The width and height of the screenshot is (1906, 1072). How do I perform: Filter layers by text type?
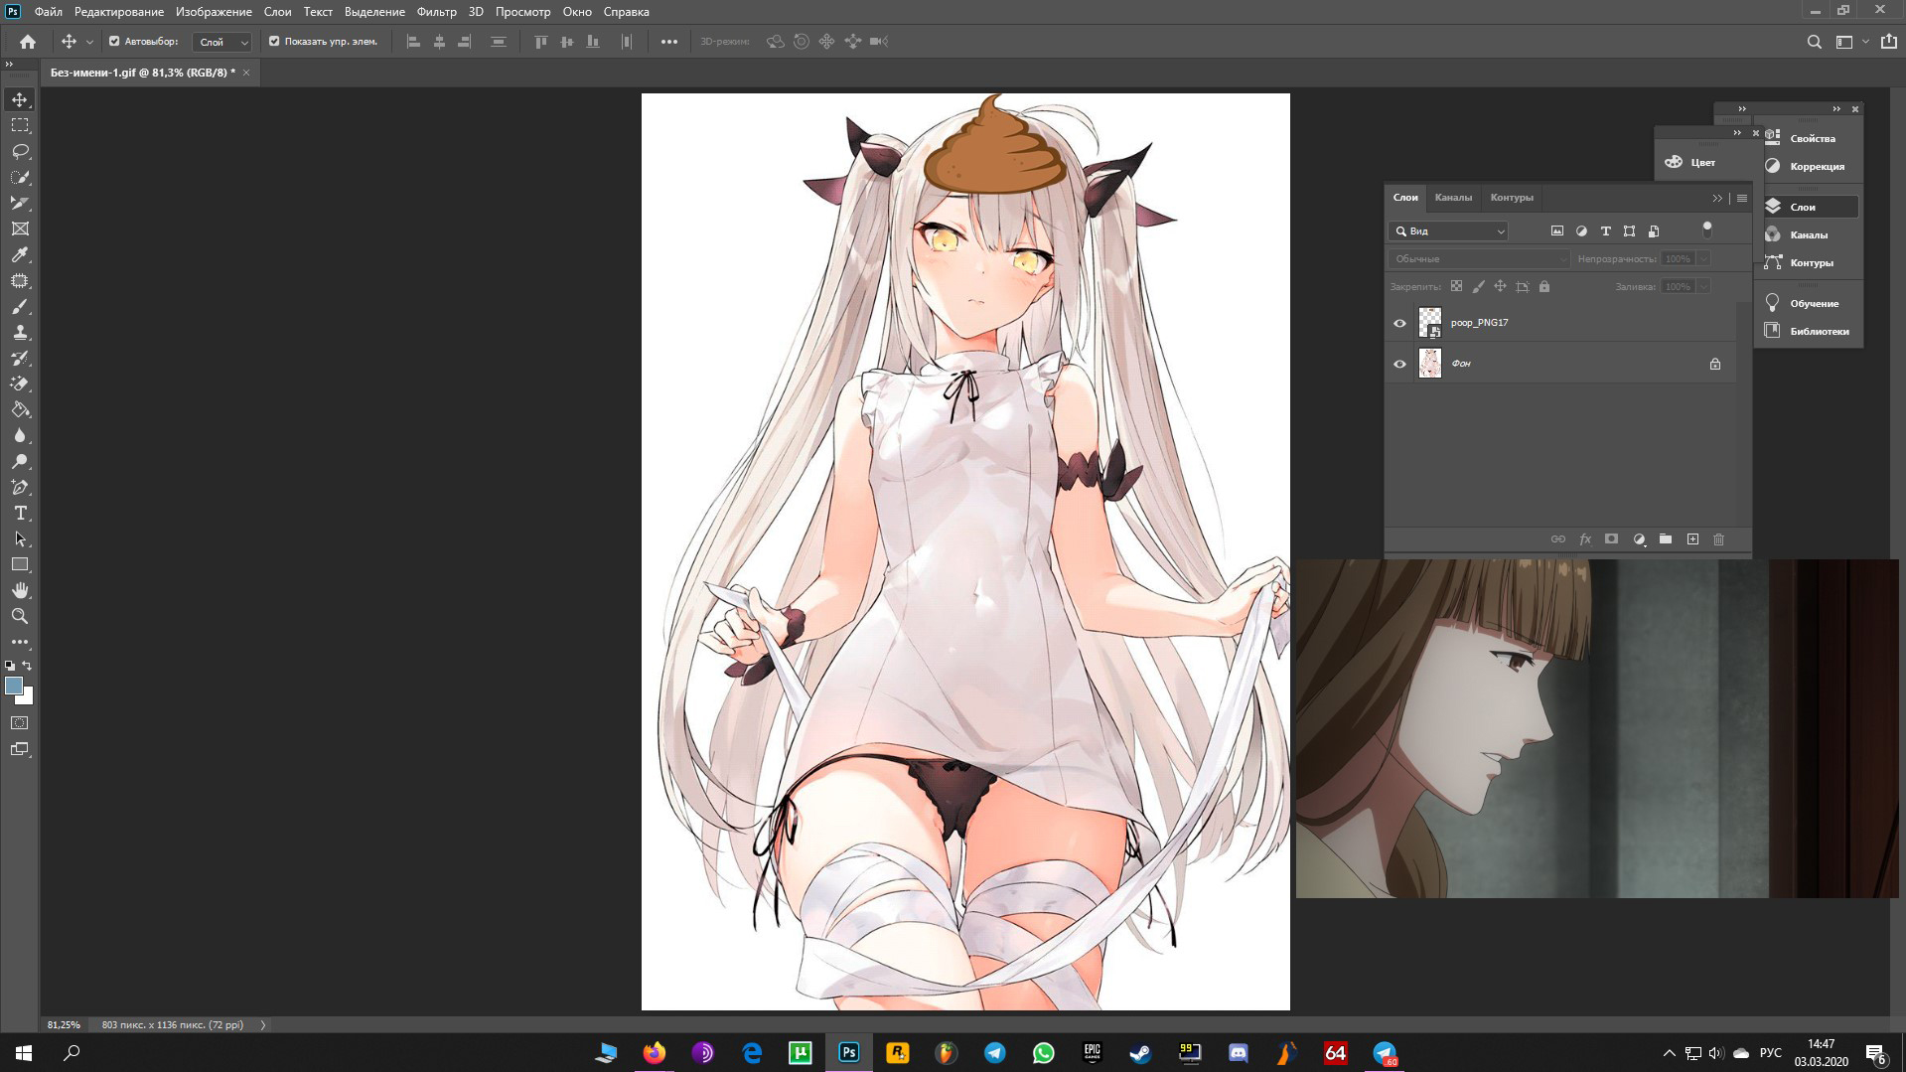(x=1605, y=231)
